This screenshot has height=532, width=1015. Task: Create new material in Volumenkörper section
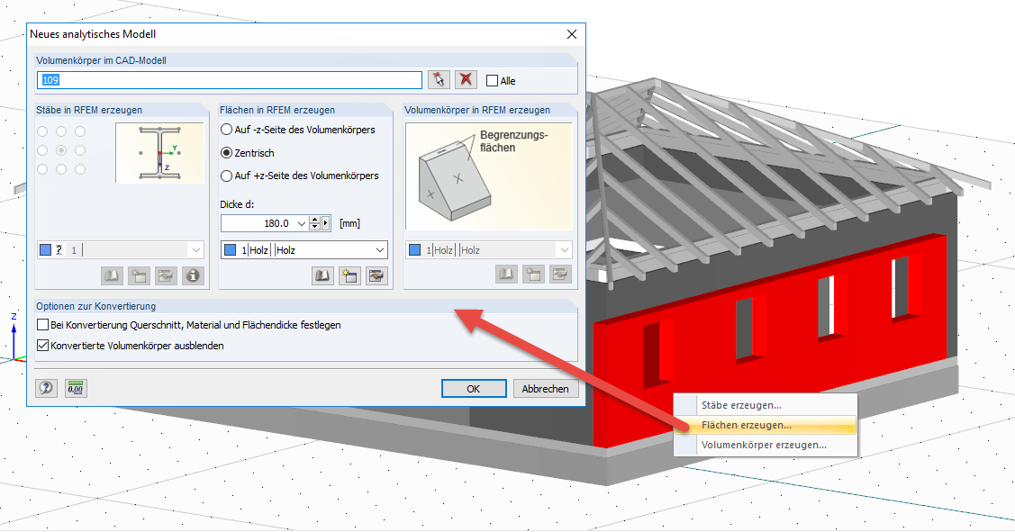tap(533, 275)
